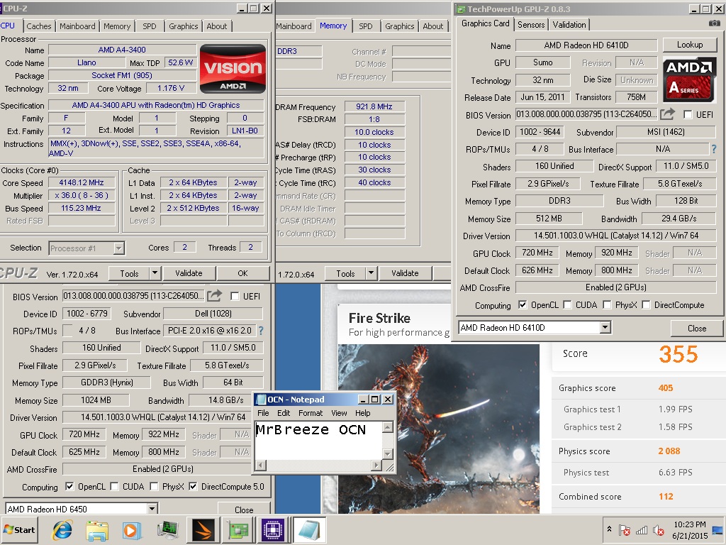Close GPU-Z HD 6410D via Close button

coord(697,328)
